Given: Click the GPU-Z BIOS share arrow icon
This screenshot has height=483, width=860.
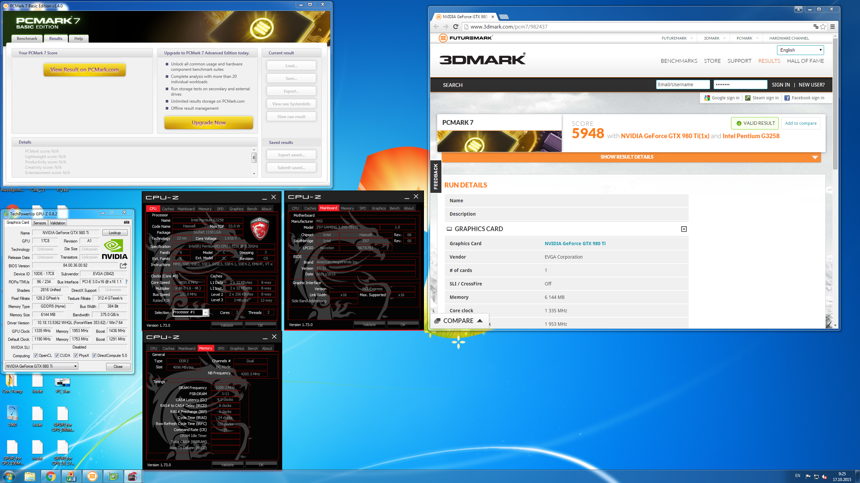Looking at the screenshot, I should [124, 265].
